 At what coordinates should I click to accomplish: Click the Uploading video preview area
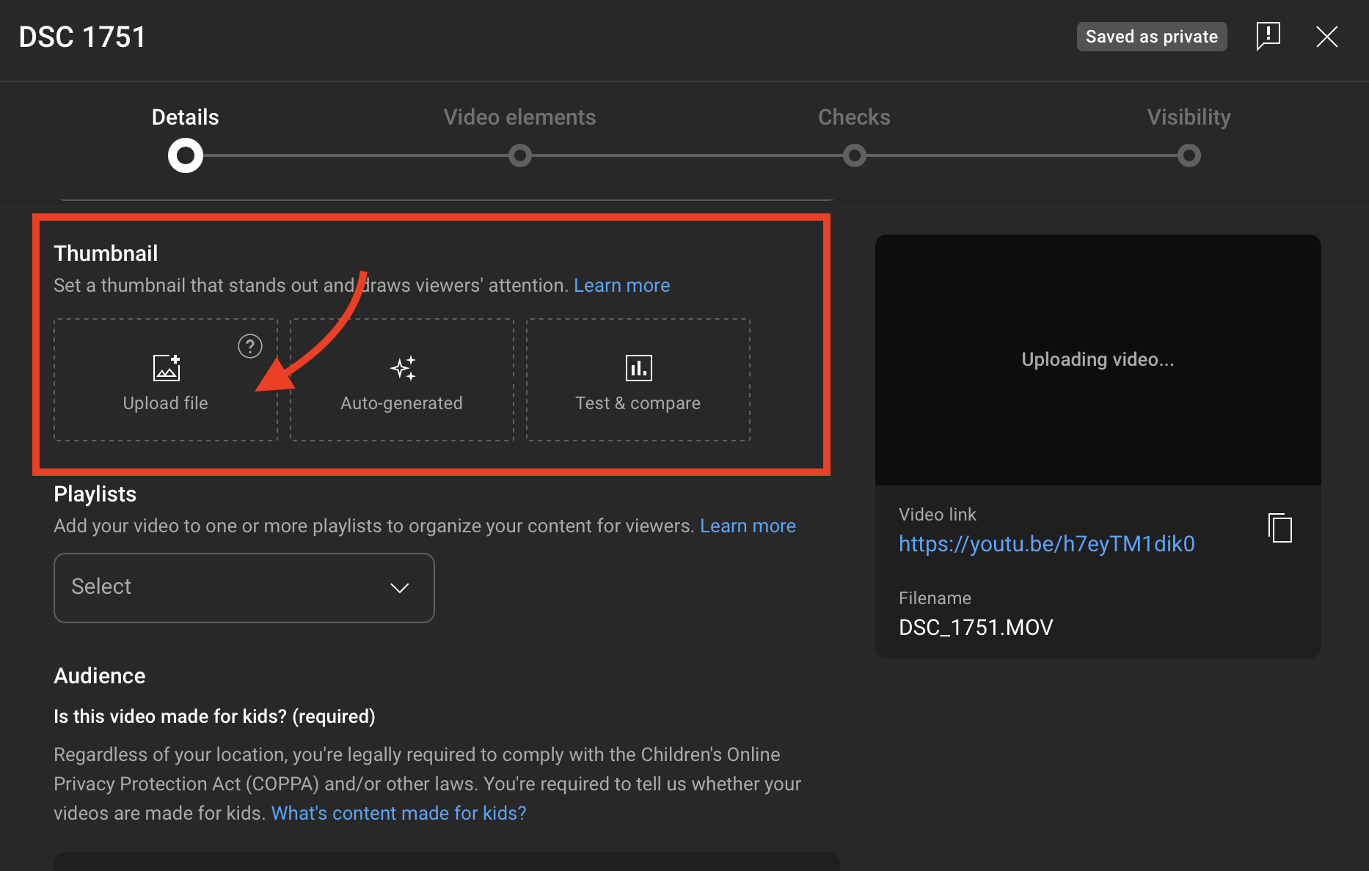click(1098, 360)
